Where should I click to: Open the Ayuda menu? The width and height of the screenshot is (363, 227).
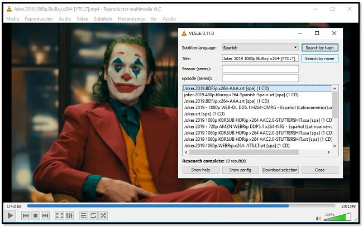click(169, 19)
